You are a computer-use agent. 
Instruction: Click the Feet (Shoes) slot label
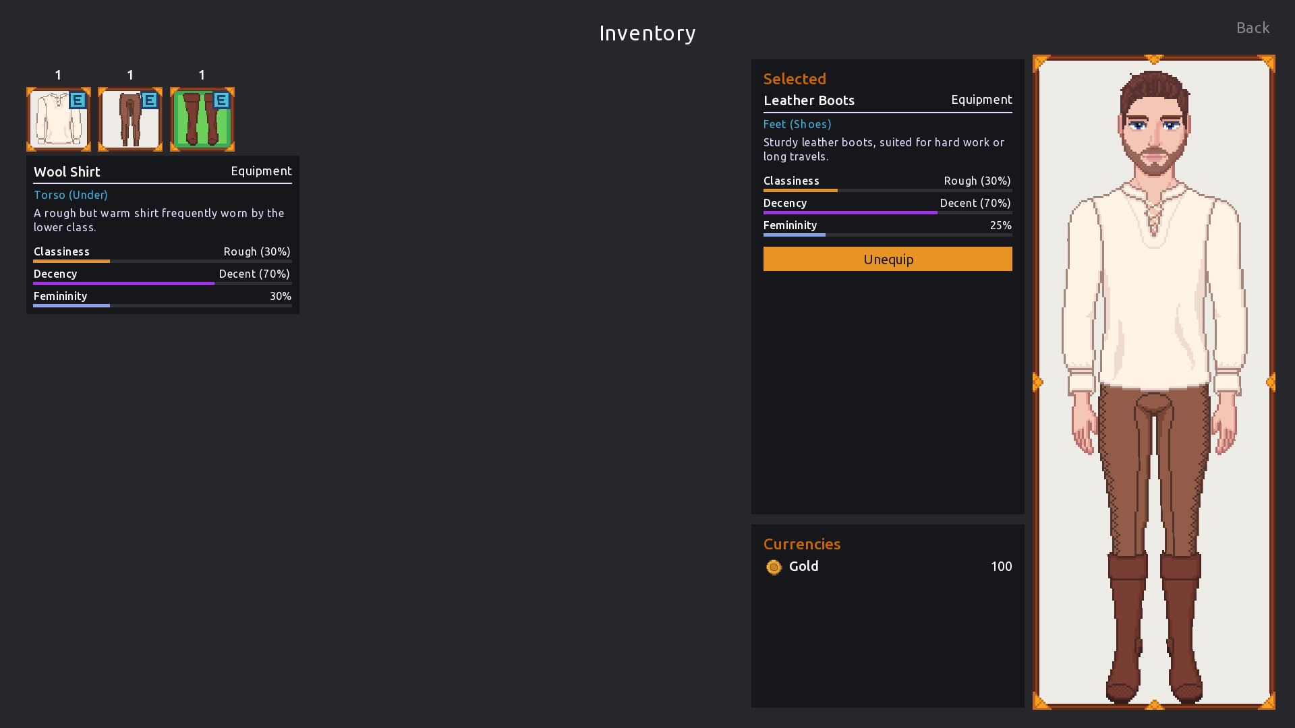(797, 124)
